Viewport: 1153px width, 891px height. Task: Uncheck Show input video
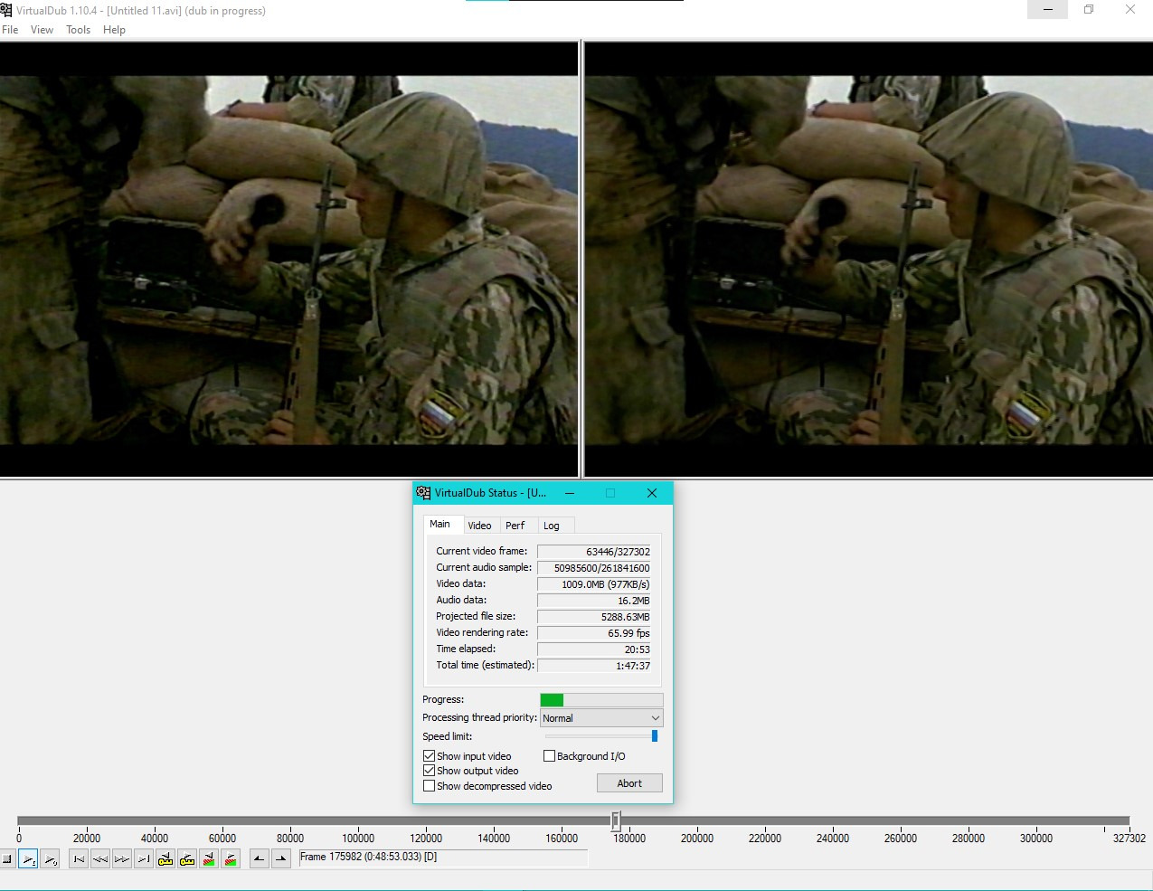point(430,756)
